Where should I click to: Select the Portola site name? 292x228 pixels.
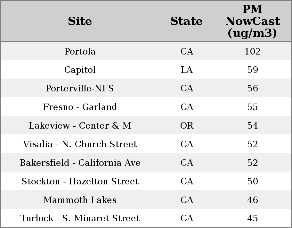click(x=80, y=51)
